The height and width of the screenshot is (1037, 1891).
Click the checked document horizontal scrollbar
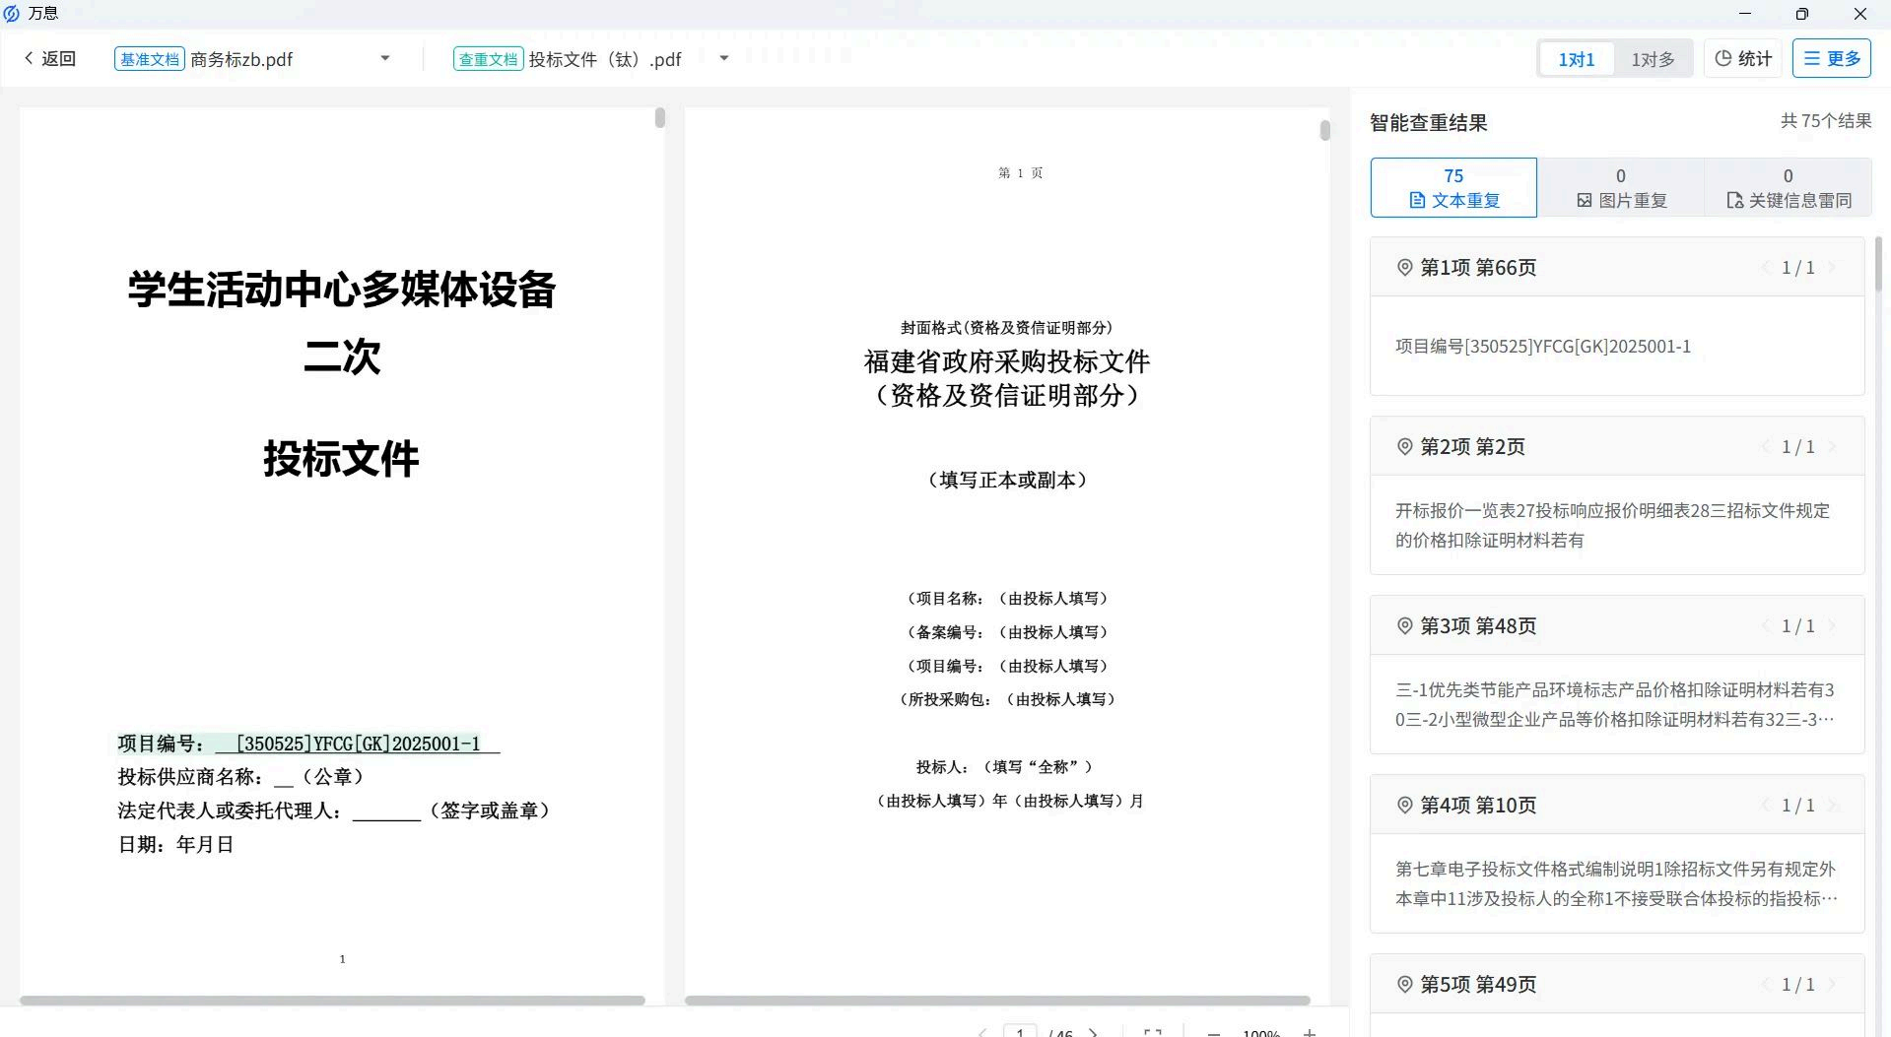click(997, 1001)
